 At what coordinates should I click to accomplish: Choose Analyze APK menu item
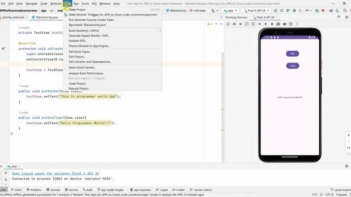click(112, 40)
